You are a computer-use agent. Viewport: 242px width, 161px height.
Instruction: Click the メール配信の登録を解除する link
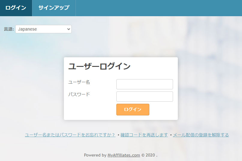[x=201, y=135]
